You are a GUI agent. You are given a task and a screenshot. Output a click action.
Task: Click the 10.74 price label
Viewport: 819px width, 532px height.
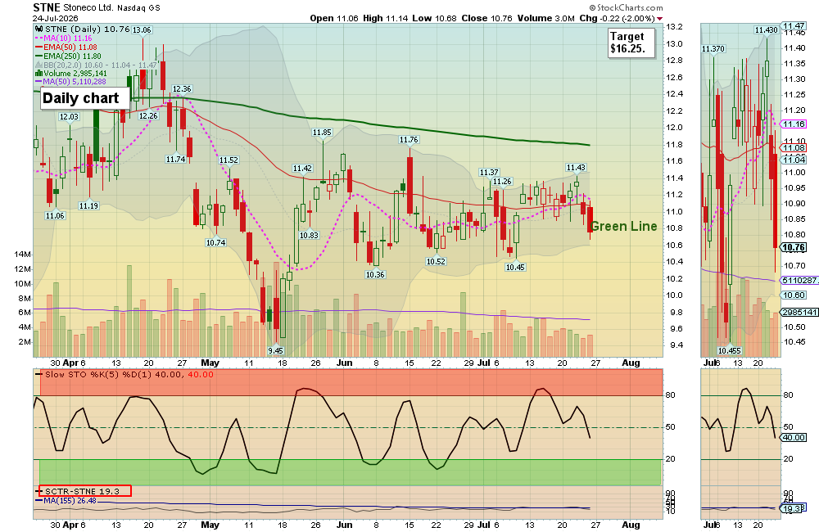pos(215,242)
